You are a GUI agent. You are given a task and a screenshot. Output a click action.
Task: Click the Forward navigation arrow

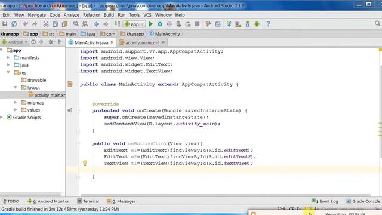(x=106, y=24)
